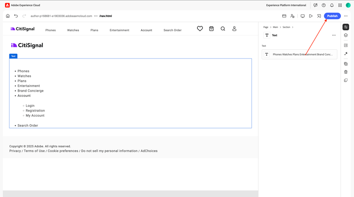Select the blue Text component label tag
The image size is (354, 197).
coord(13,56)
